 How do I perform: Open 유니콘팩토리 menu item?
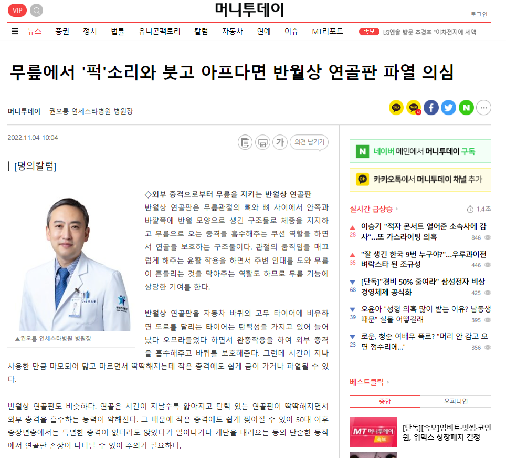159,32
